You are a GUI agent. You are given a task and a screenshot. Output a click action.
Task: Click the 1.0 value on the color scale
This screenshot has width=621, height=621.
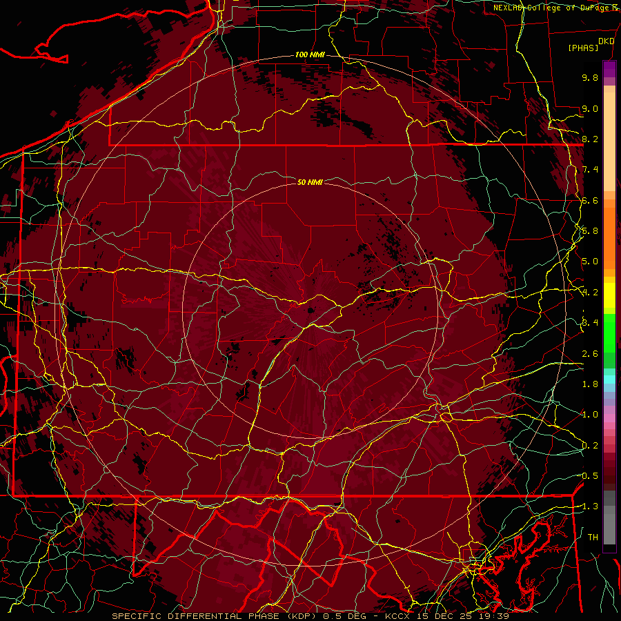(590, 415)
